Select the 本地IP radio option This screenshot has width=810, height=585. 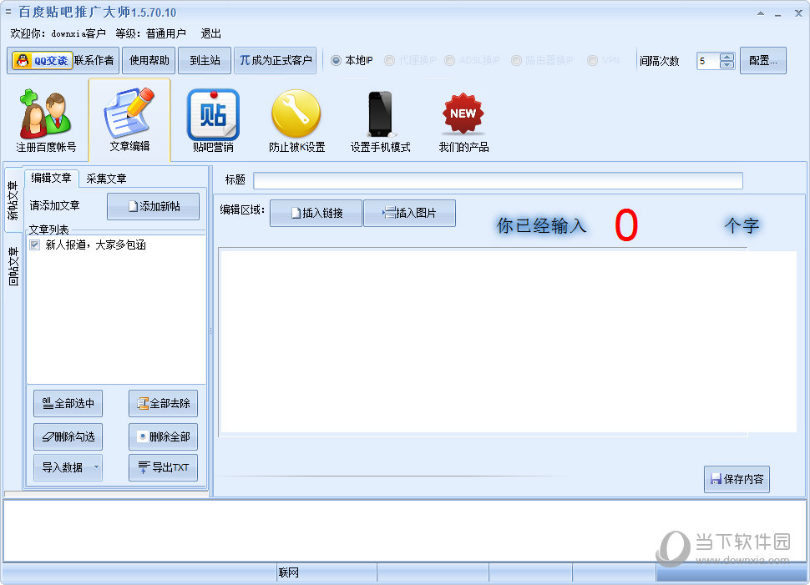coord(352,60)
